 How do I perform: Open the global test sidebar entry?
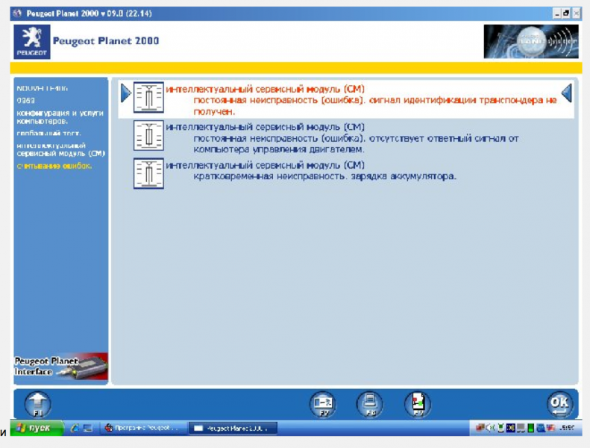pyautogui.click(x=49, y=133)
